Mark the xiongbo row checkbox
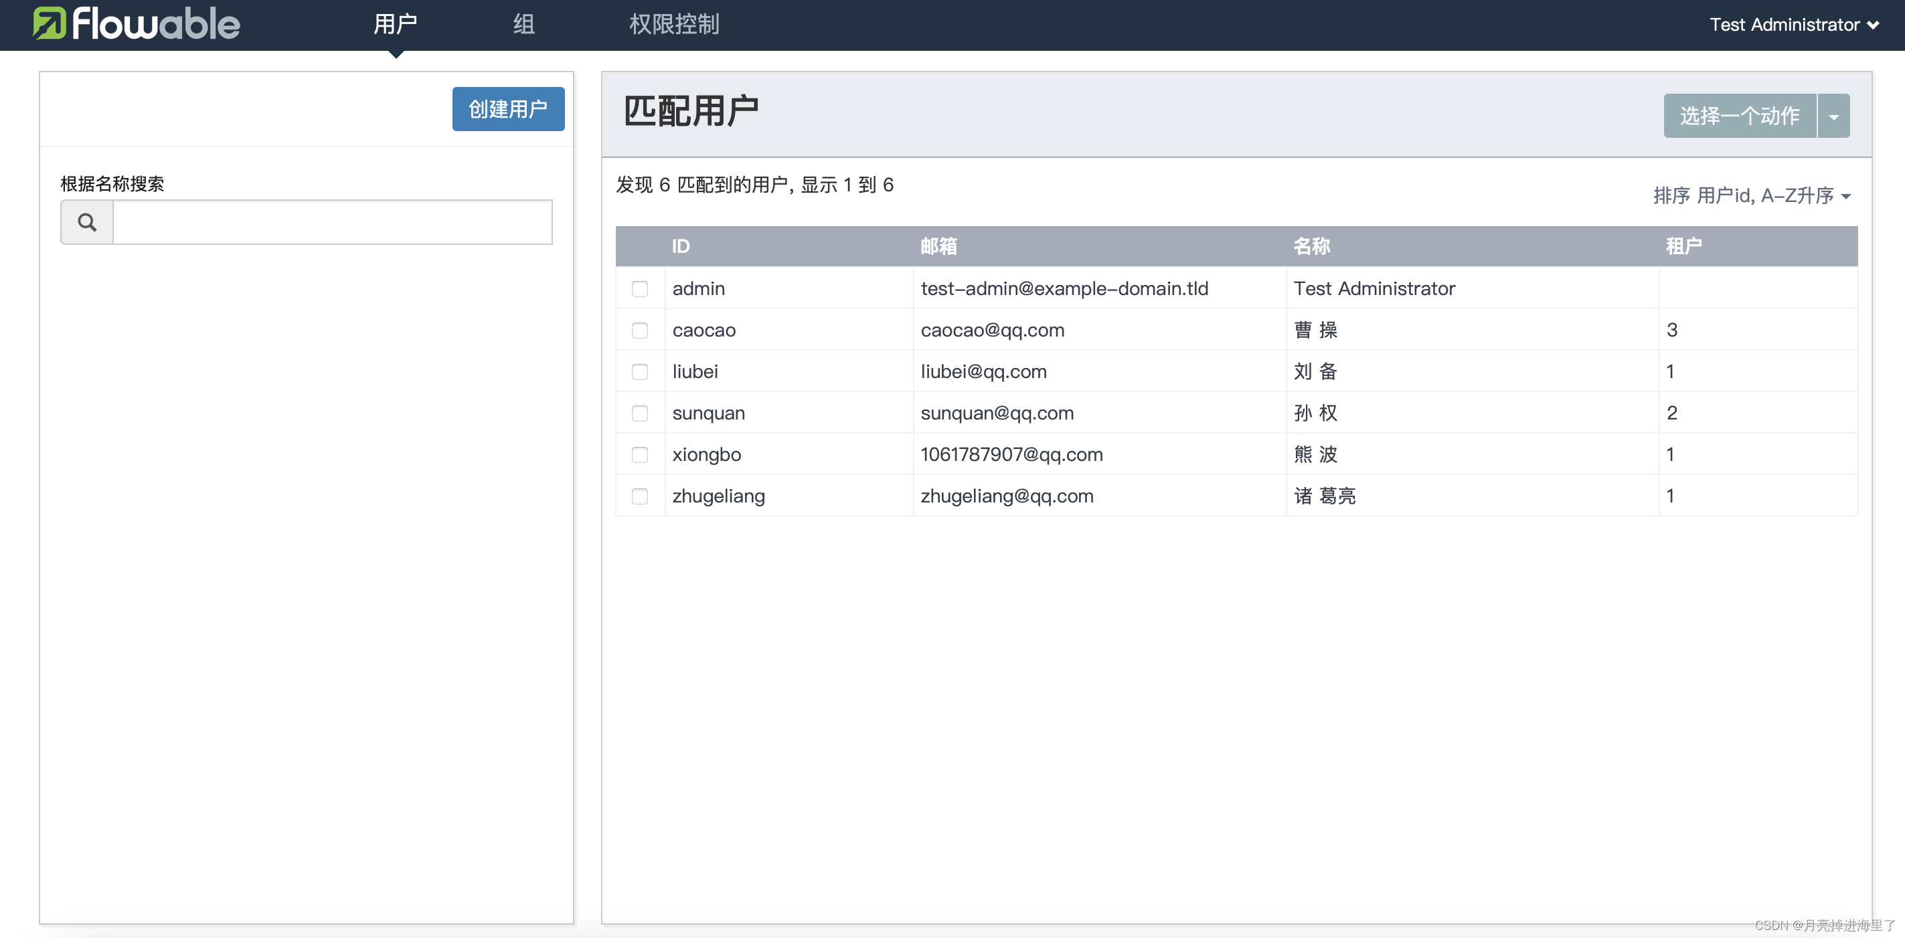This screenshot has width=1905, height=938. pos(640,454)
